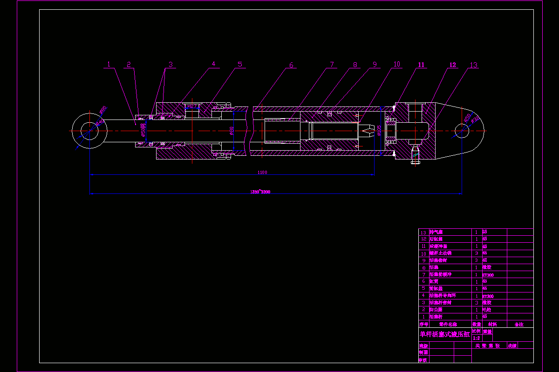Click the part balloon number 10
Image resolution: width=559 pixels, height=372 pixels.
coord(396,64)
